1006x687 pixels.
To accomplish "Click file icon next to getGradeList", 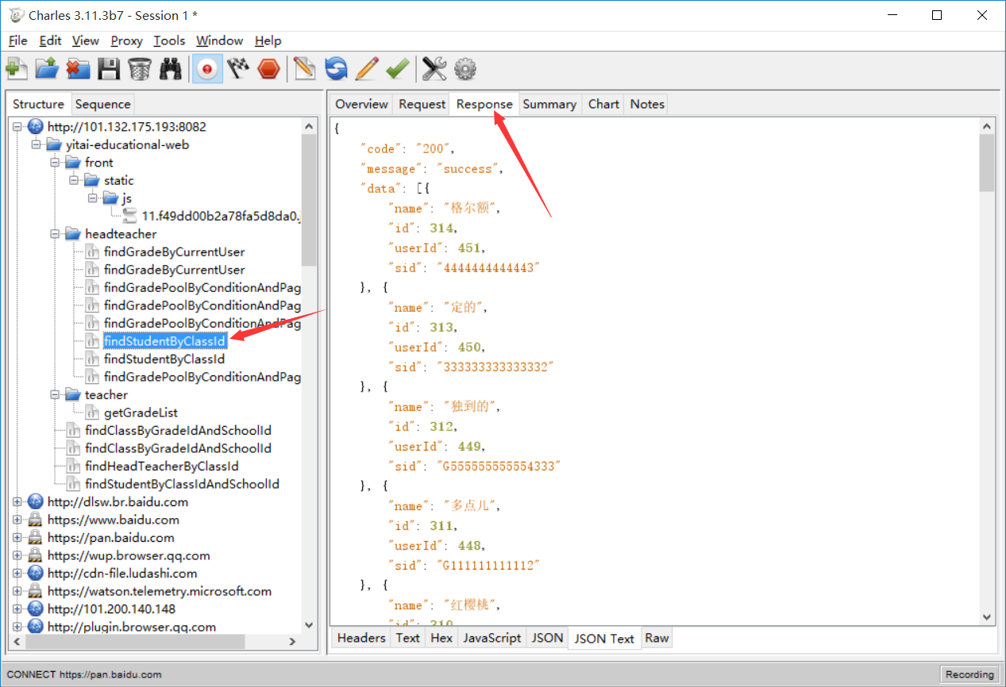I will point(92,413).
